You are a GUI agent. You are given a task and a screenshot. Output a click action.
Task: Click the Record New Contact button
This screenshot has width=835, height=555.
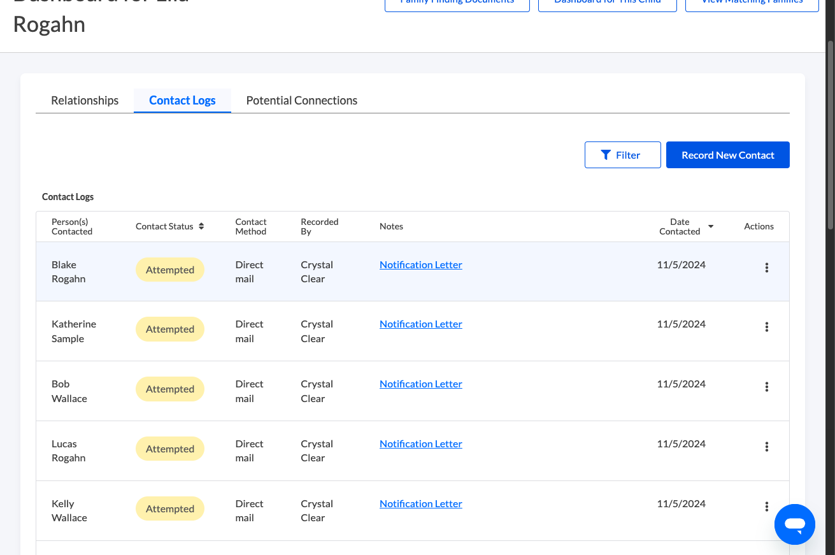728,155
